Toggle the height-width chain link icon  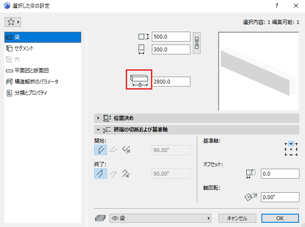click(x=197, y=43)
